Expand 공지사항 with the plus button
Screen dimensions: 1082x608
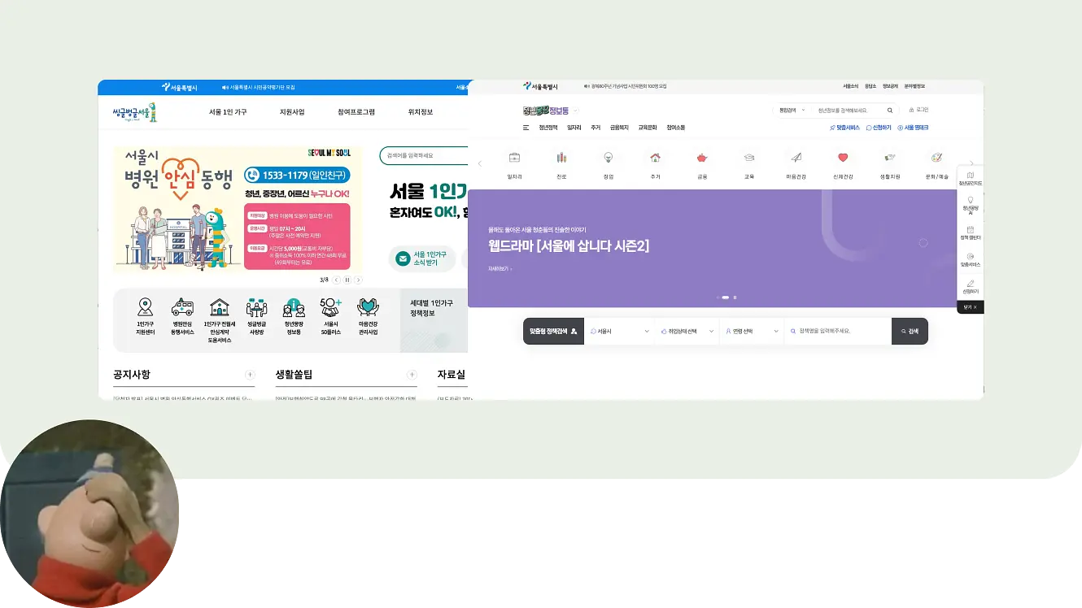(250, 375)
